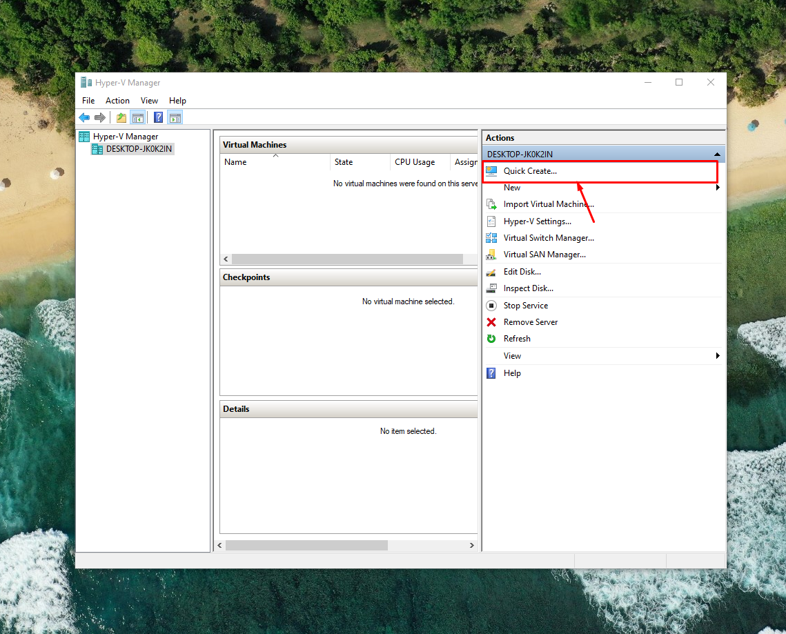Image resolution: width=786 pixels, height=634 pixels.
Task: Launch Virtual Switch Manager
Action: 548,238
